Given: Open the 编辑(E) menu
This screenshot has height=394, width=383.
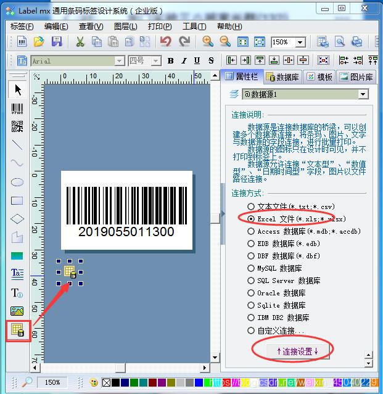Looking at the screenshot, I should [x=56, y=27].
